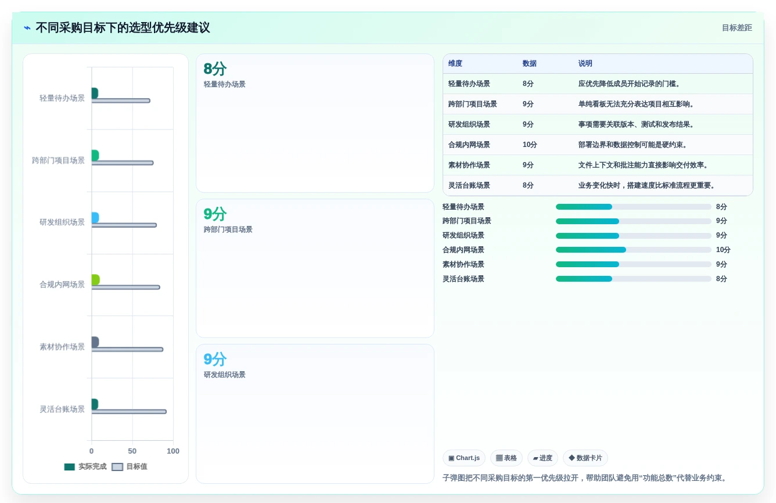Screen dimensions: 776x503
Task: Click the 10分 label beside 合规内网场景 progress
Action: 723,250
